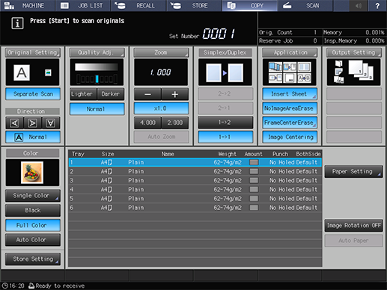This screenshot has height=290, width=387.
Task: Open Store Setting menu
Action: point(33,259)
